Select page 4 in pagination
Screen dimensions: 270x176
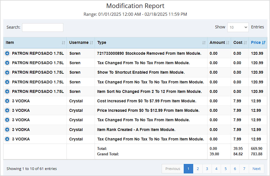click(x=216, y=169)
